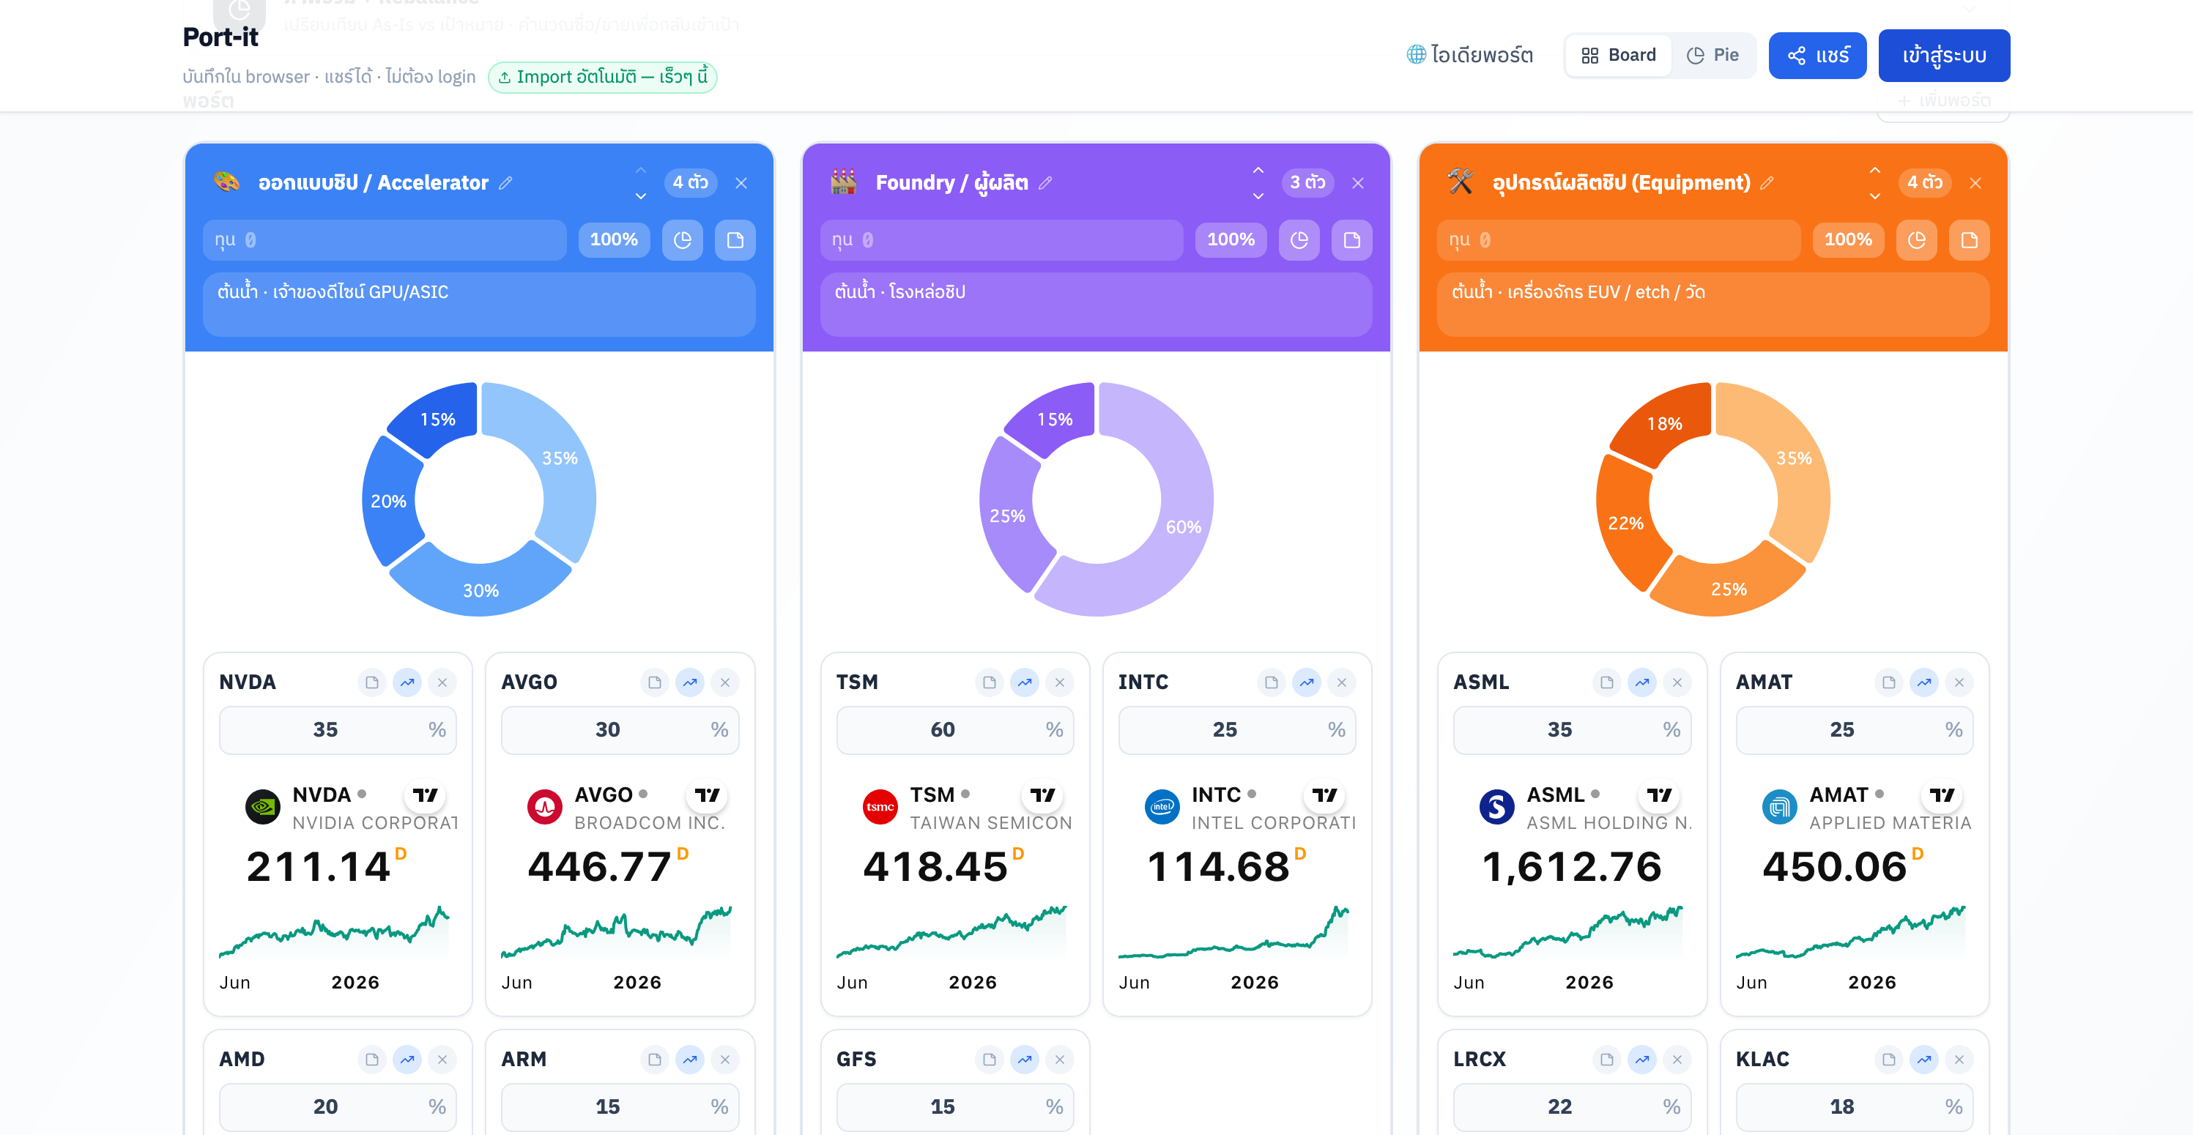The image size is (2193, 1135).
Task: Show the GFS price chart icon
Action: coord(1025,1060)
